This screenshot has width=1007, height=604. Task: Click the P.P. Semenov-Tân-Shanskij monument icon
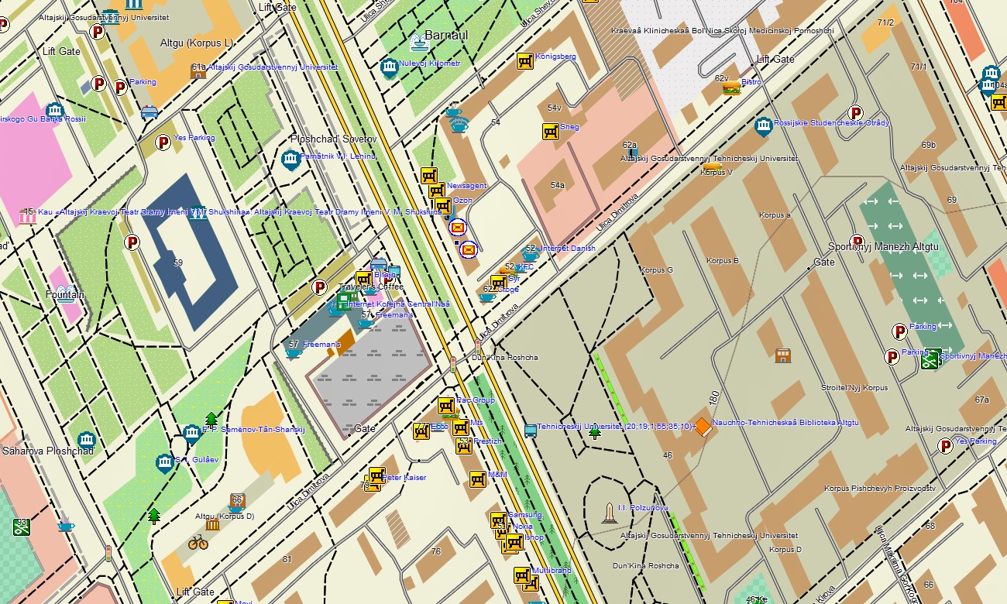(192, 434)
